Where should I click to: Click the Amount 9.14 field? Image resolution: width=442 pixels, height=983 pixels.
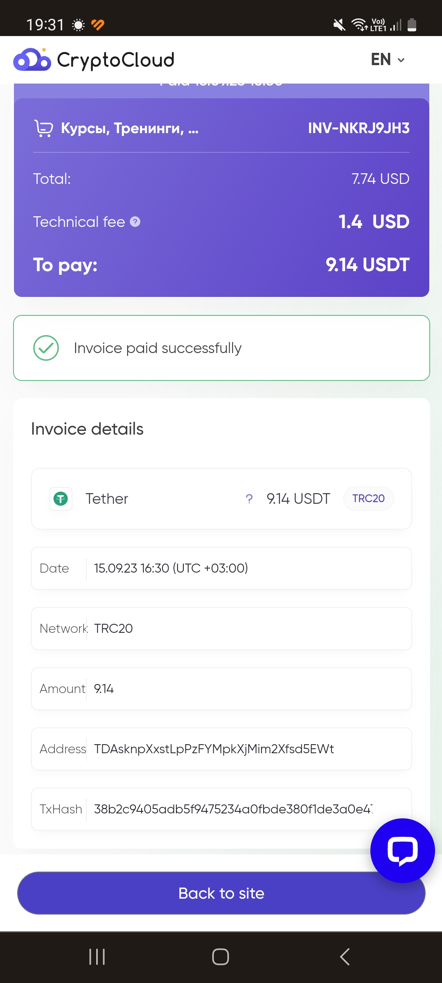[221, 689]
